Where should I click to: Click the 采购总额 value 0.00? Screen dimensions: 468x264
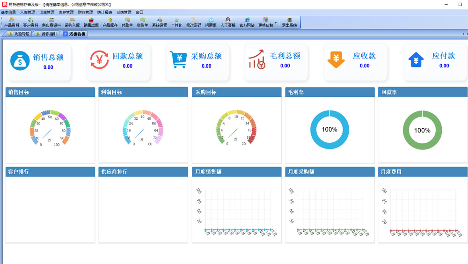pos(206,66)
